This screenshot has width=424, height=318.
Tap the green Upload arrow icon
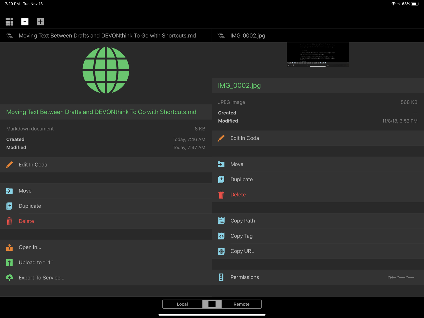coord(9,262)
